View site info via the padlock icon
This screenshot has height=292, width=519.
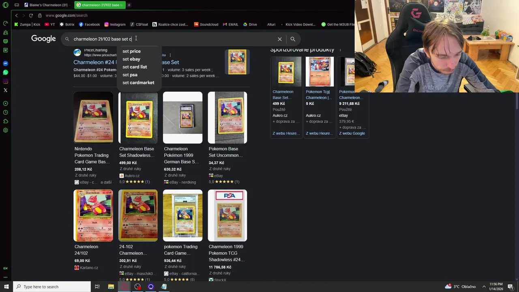click(40, 15)
